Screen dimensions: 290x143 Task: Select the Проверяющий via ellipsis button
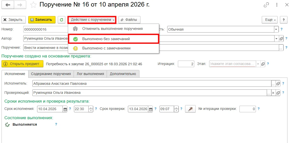pyautogui.click(x=269, y=93)
